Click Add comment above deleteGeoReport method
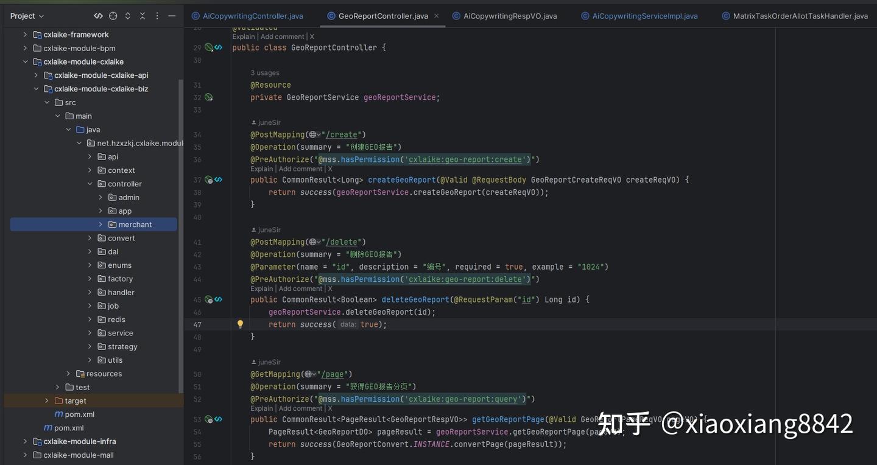The width and height of the screenshot is (877, 465). point(300,288)
